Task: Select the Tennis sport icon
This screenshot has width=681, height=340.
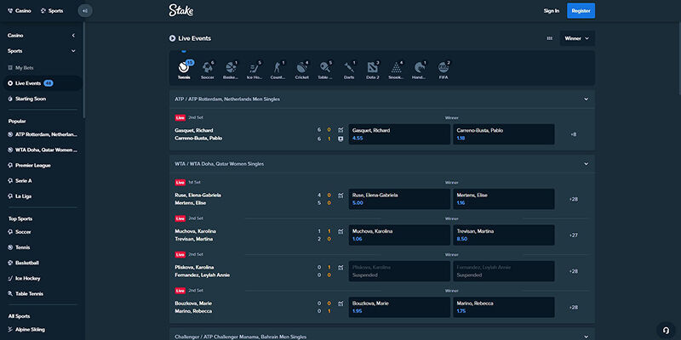Action: coord(184,70)
